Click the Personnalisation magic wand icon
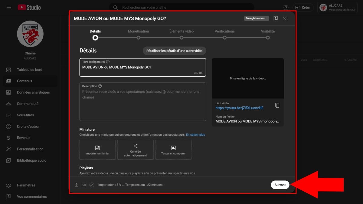The width and height of the screenshot is (363, 204). [8, 149]
